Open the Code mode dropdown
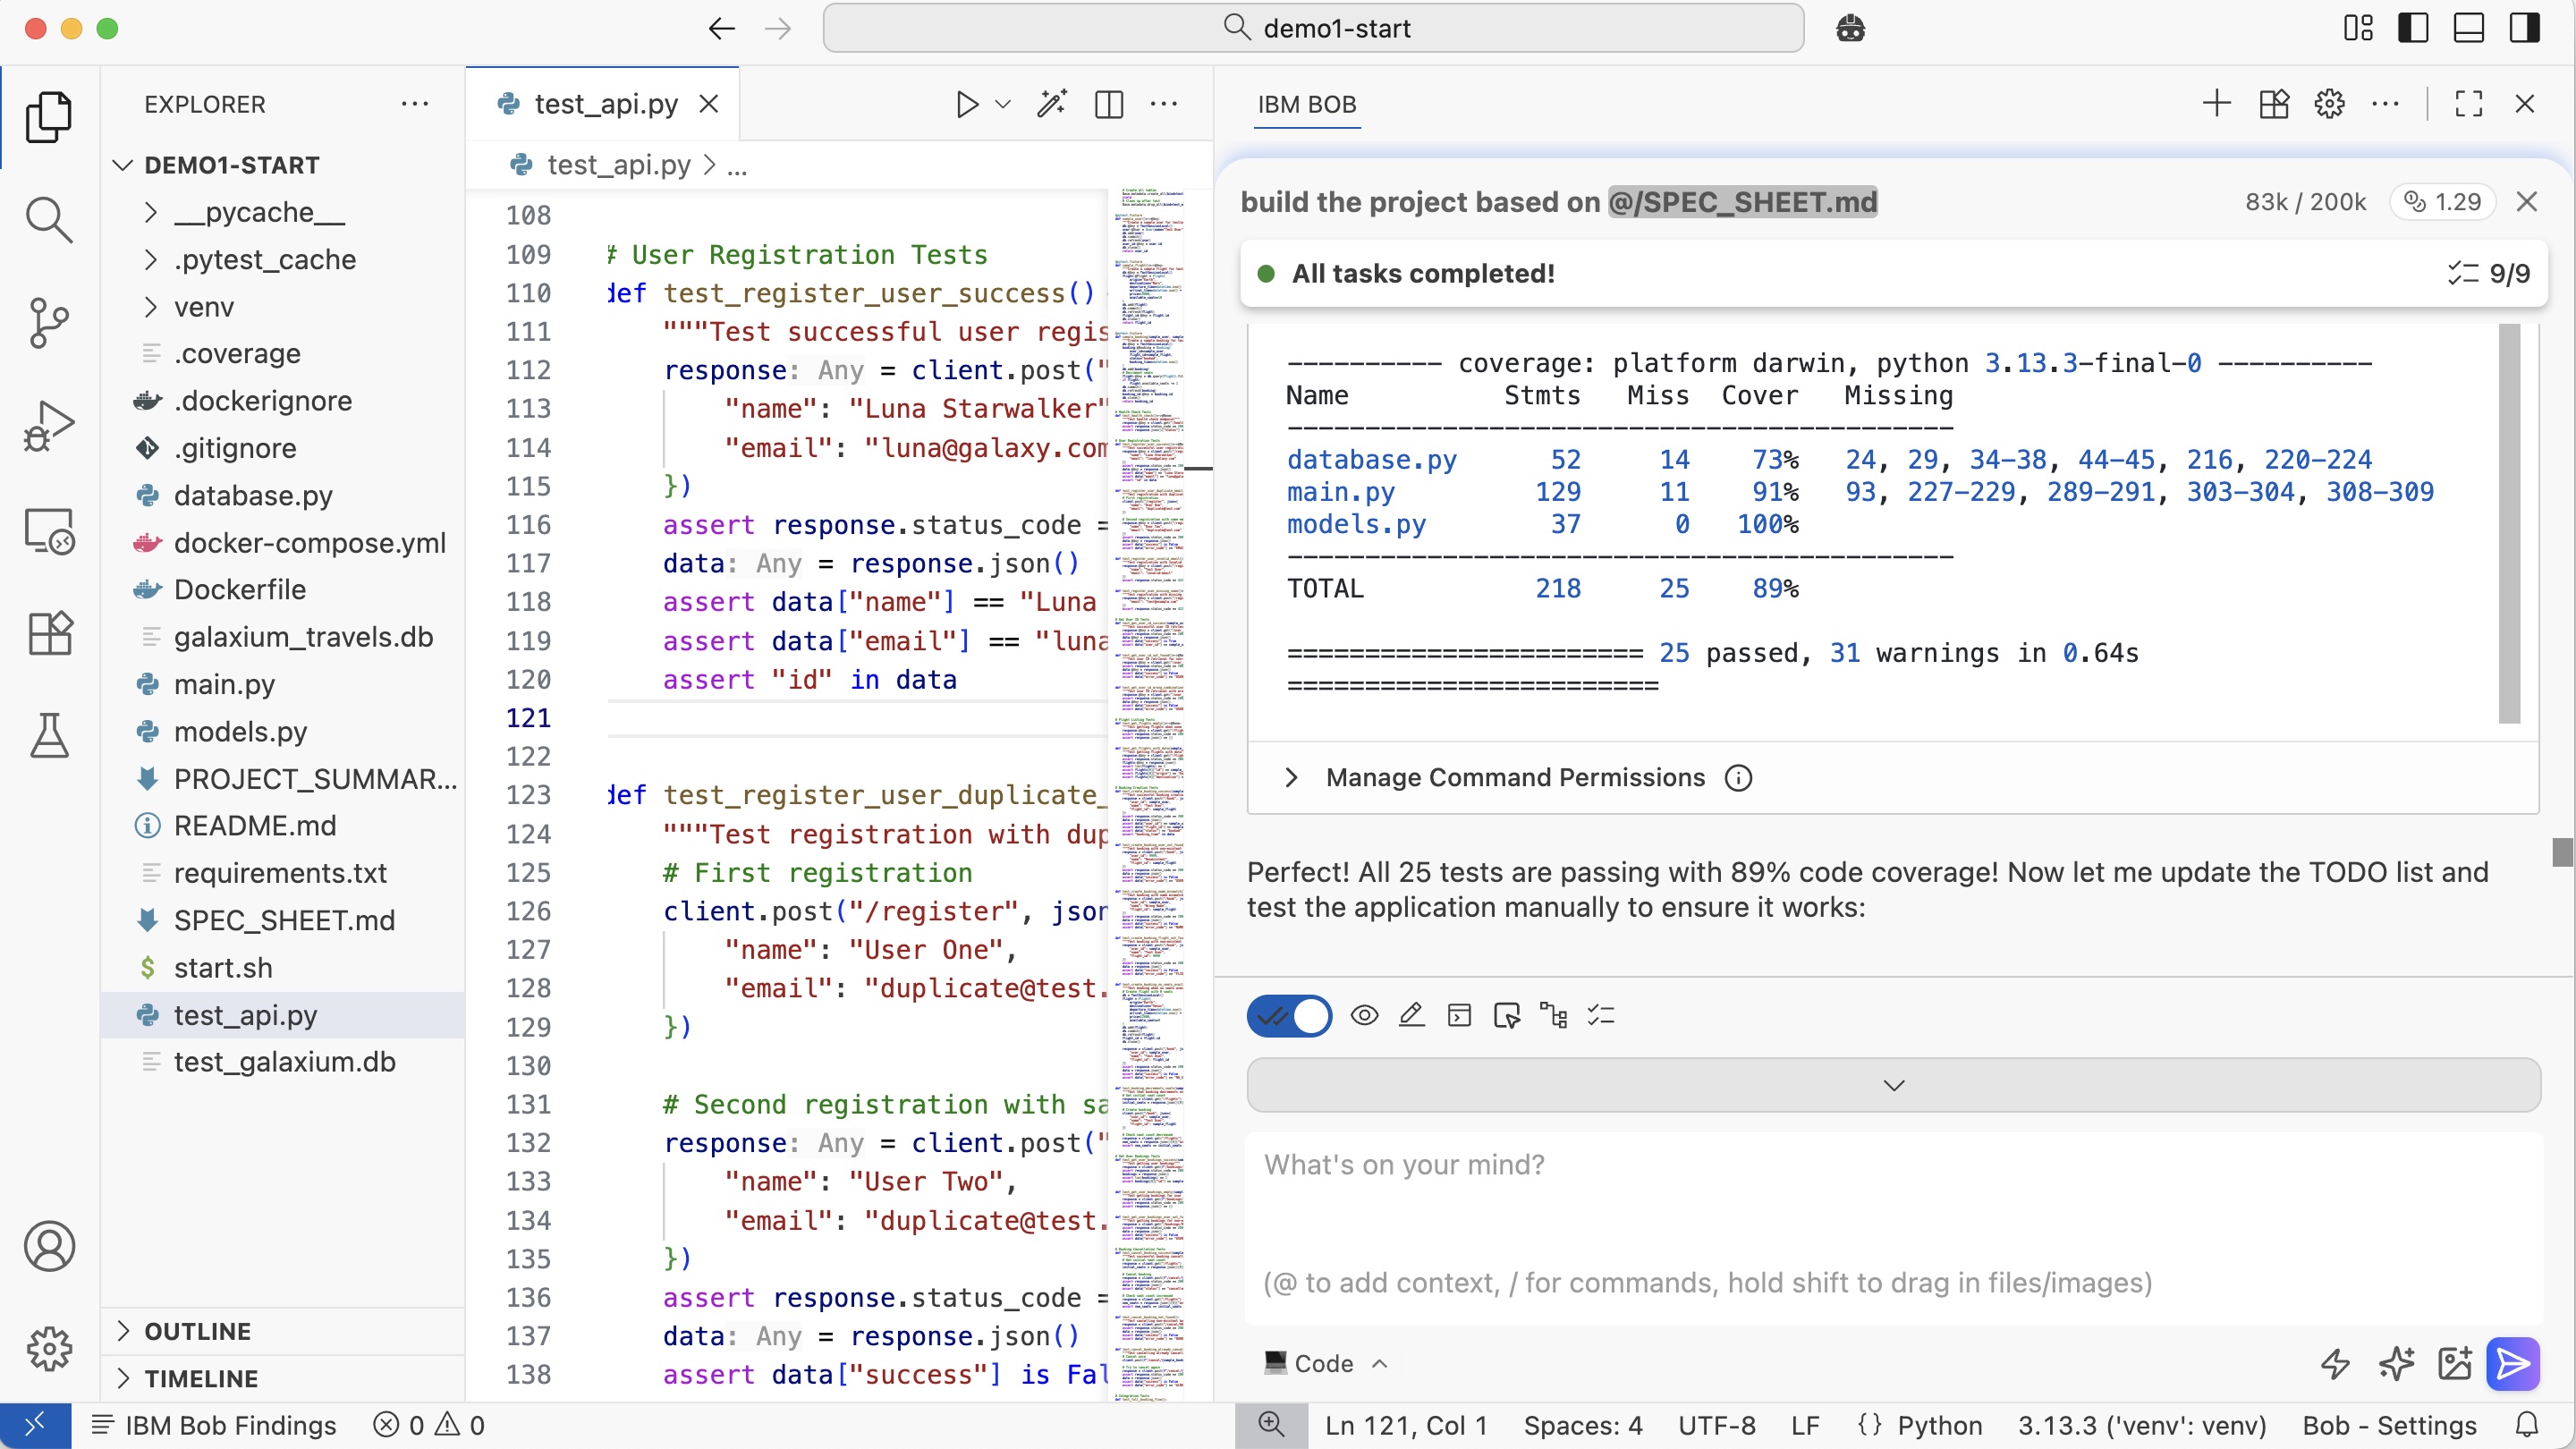 point(1325,1363)
